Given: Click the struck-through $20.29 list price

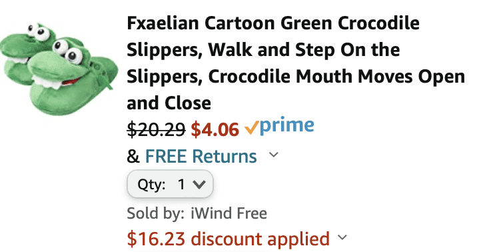Looking at the screenshot, I should coord(156,129).
